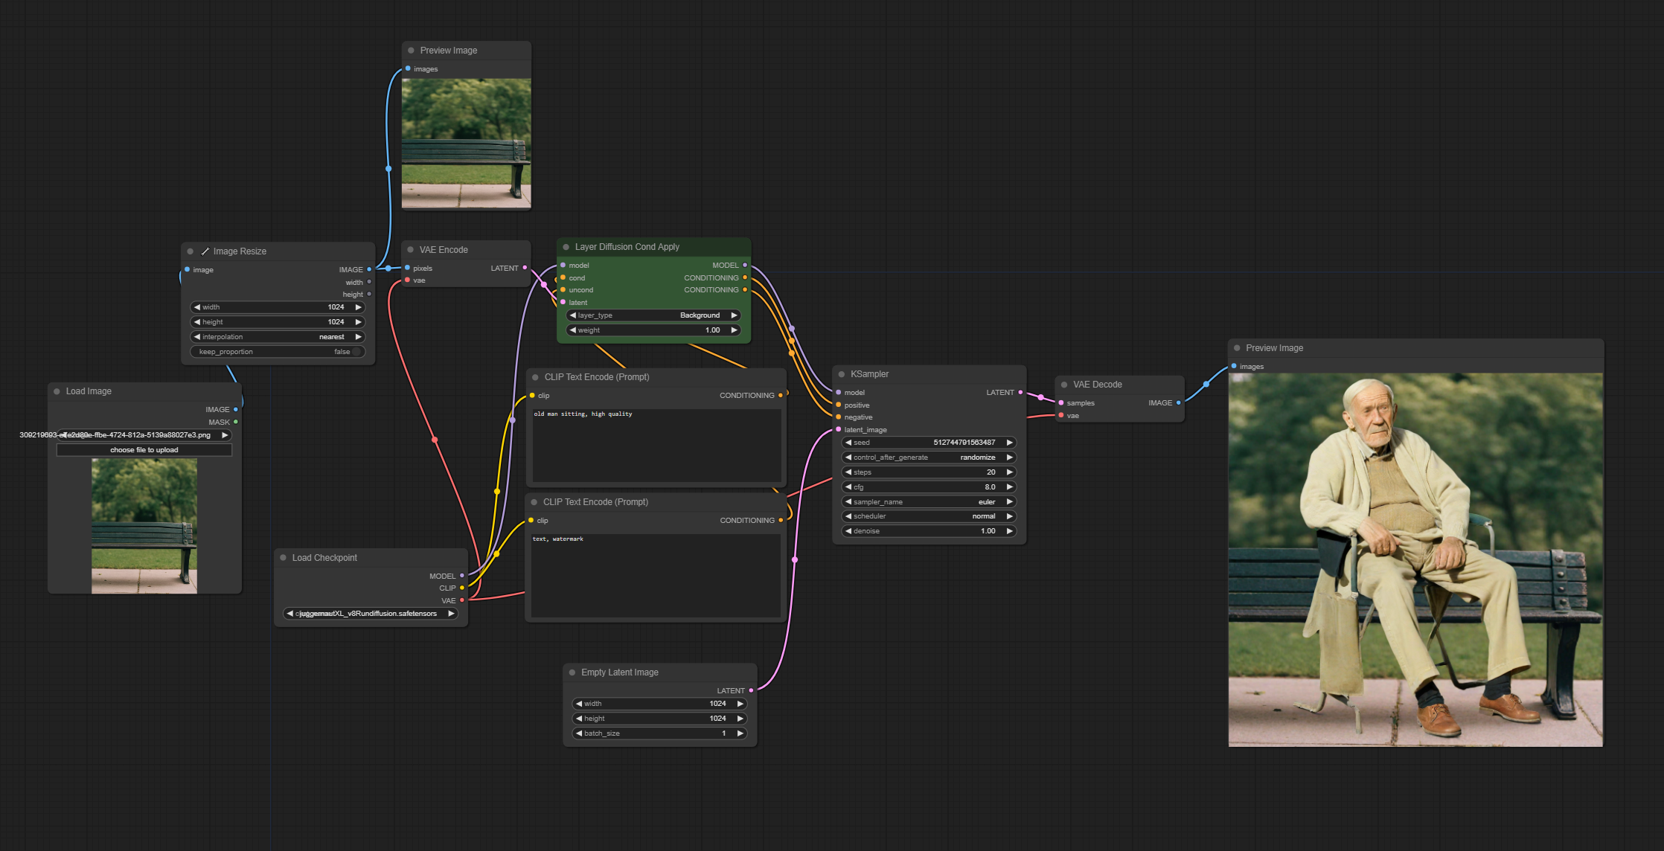Click the VAE Encode node title
The height and width of the screenshot is (851, 1664).
coord(444,250)
